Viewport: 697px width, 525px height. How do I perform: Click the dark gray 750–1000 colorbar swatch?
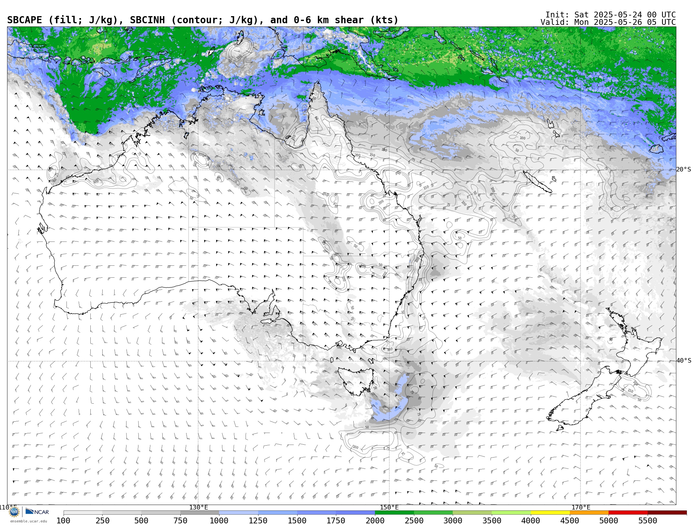coord(200,513)
